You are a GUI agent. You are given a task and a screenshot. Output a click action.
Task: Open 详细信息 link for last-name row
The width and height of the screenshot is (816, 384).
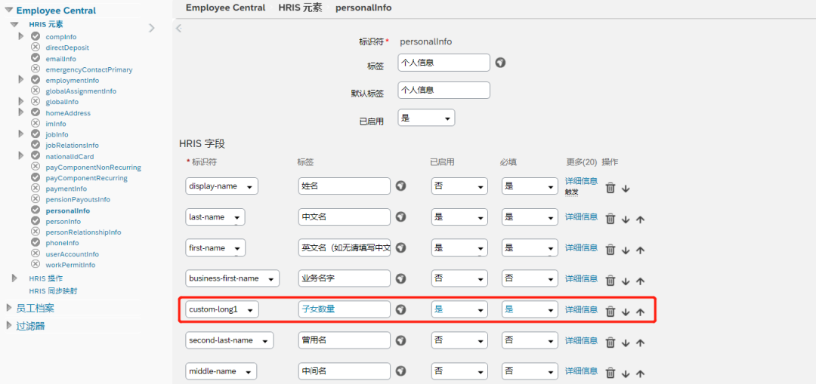click(581, 217)
